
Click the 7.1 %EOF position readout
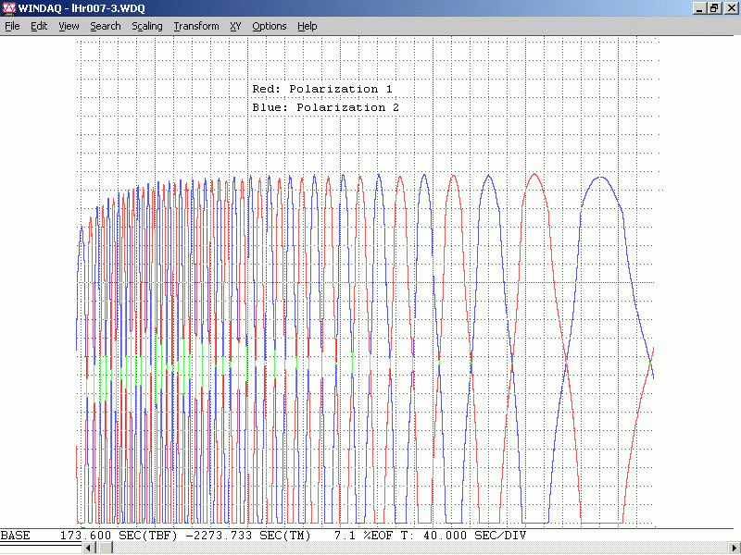click(360, 536)
